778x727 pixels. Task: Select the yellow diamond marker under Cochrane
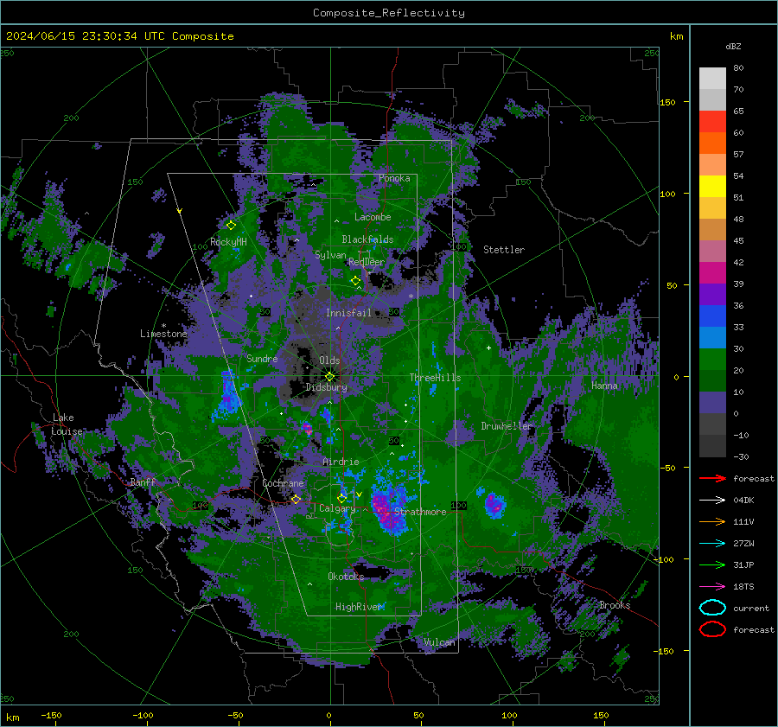296,499
